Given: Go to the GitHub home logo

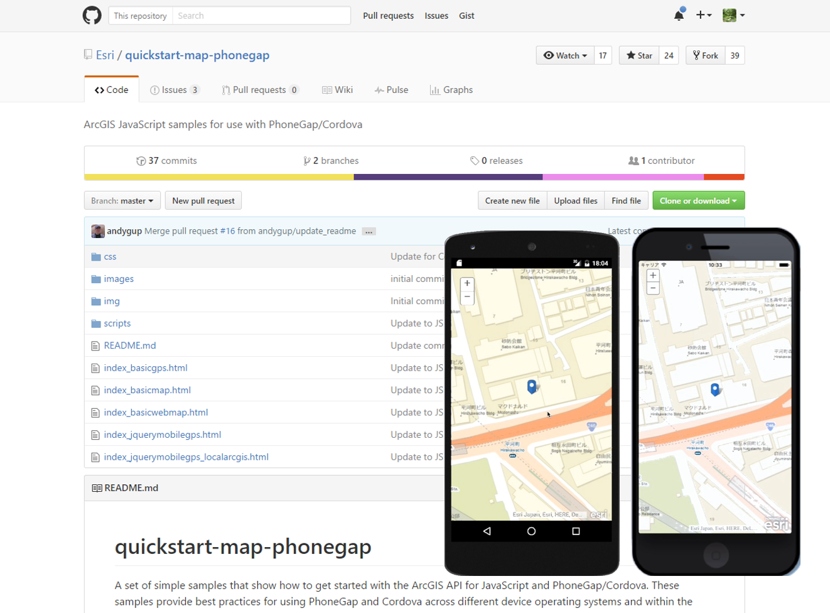Looking at the screenshot, I should (x=92, y=15).
